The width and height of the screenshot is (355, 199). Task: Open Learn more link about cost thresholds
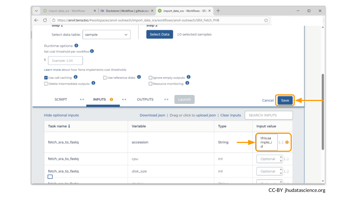click(x=52, y=70)
